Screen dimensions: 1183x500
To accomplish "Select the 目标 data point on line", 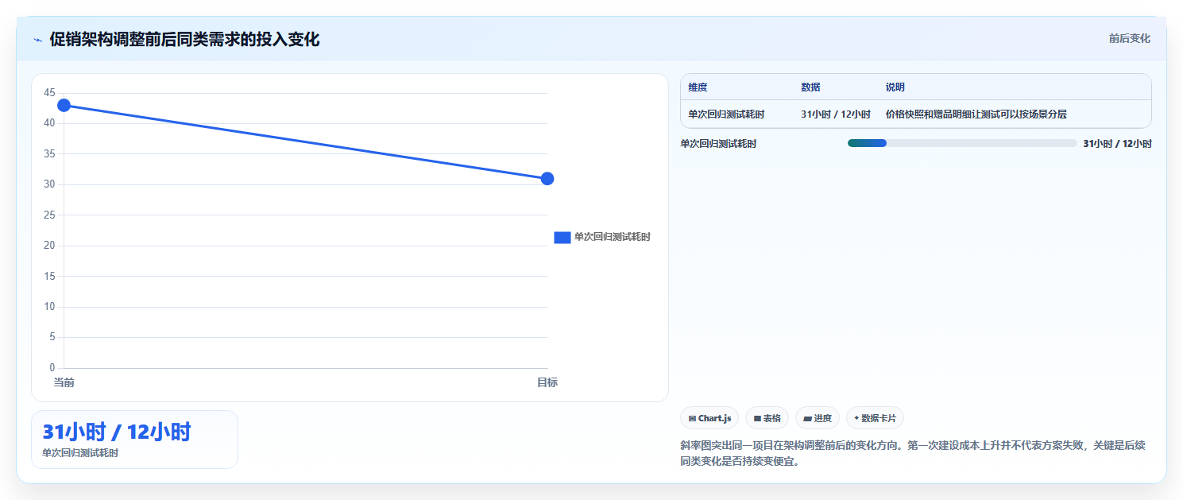I will click(x=547, y=179).
